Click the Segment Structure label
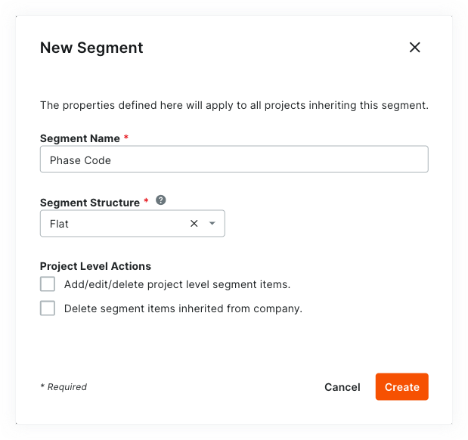Viewport: 468px width, 440px height. click(90, 203)
